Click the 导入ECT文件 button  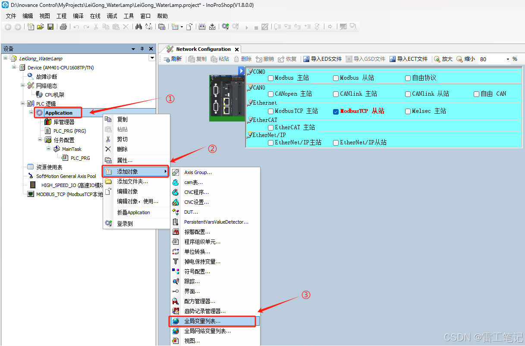[x=409, y=59]
